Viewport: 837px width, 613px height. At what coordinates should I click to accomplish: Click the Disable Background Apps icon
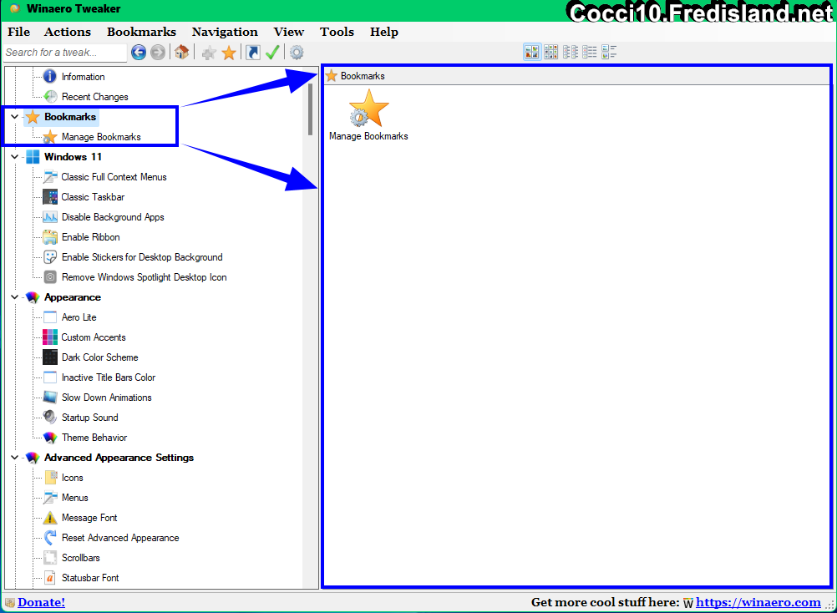coord(50,217)
